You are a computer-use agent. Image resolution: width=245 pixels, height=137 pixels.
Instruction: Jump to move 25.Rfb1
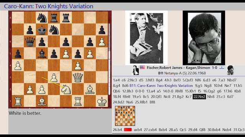coord(141,102)
